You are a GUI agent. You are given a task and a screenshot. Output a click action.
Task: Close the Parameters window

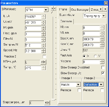click(x=106, y=3)
